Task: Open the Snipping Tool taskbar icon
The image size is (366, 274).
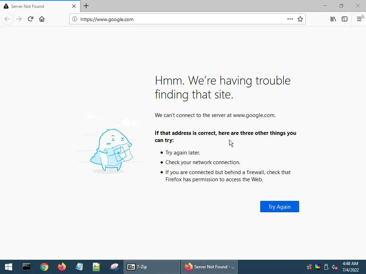Action: [114, 267]
